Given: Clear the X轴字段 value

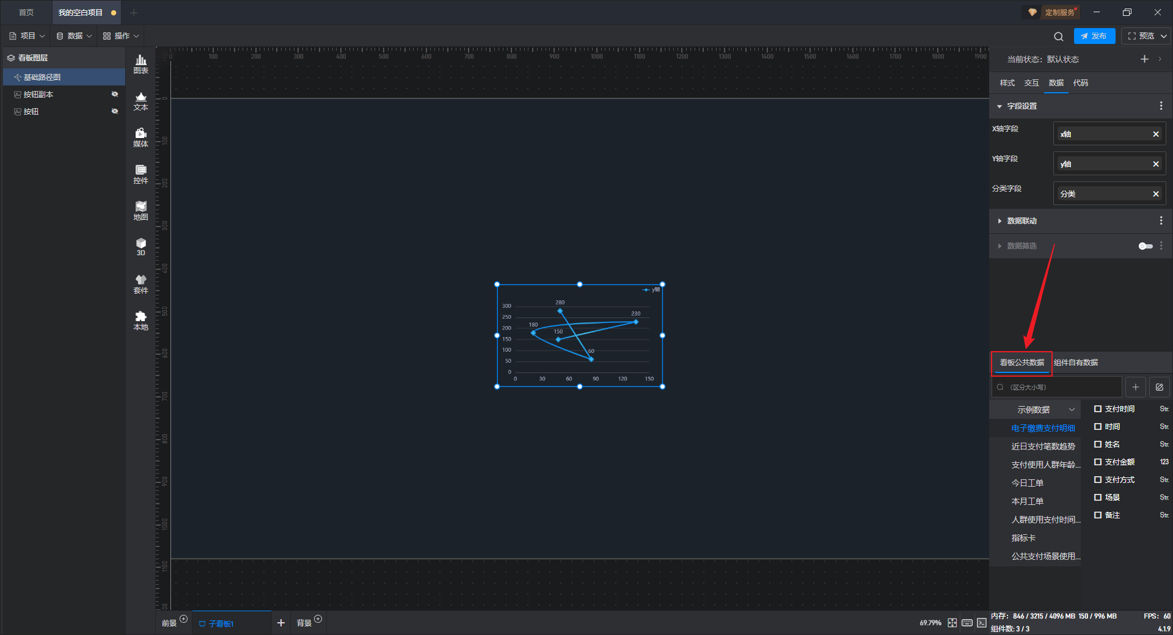Looking at the screenshot, I should [x=1155, y=134].
